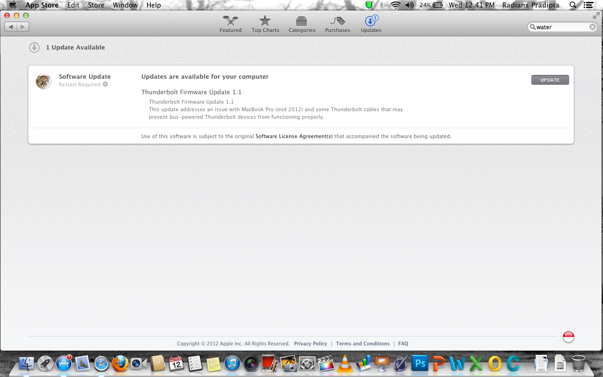Open Photo Booth from the Dock
The height and width of the screenshot is (377, 603).
point(269,363)
